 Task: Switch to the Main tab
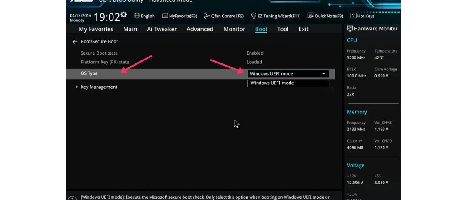point(130,29)
